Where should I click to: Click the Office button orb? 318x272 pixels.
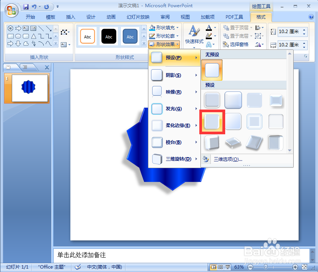point(11,10)
